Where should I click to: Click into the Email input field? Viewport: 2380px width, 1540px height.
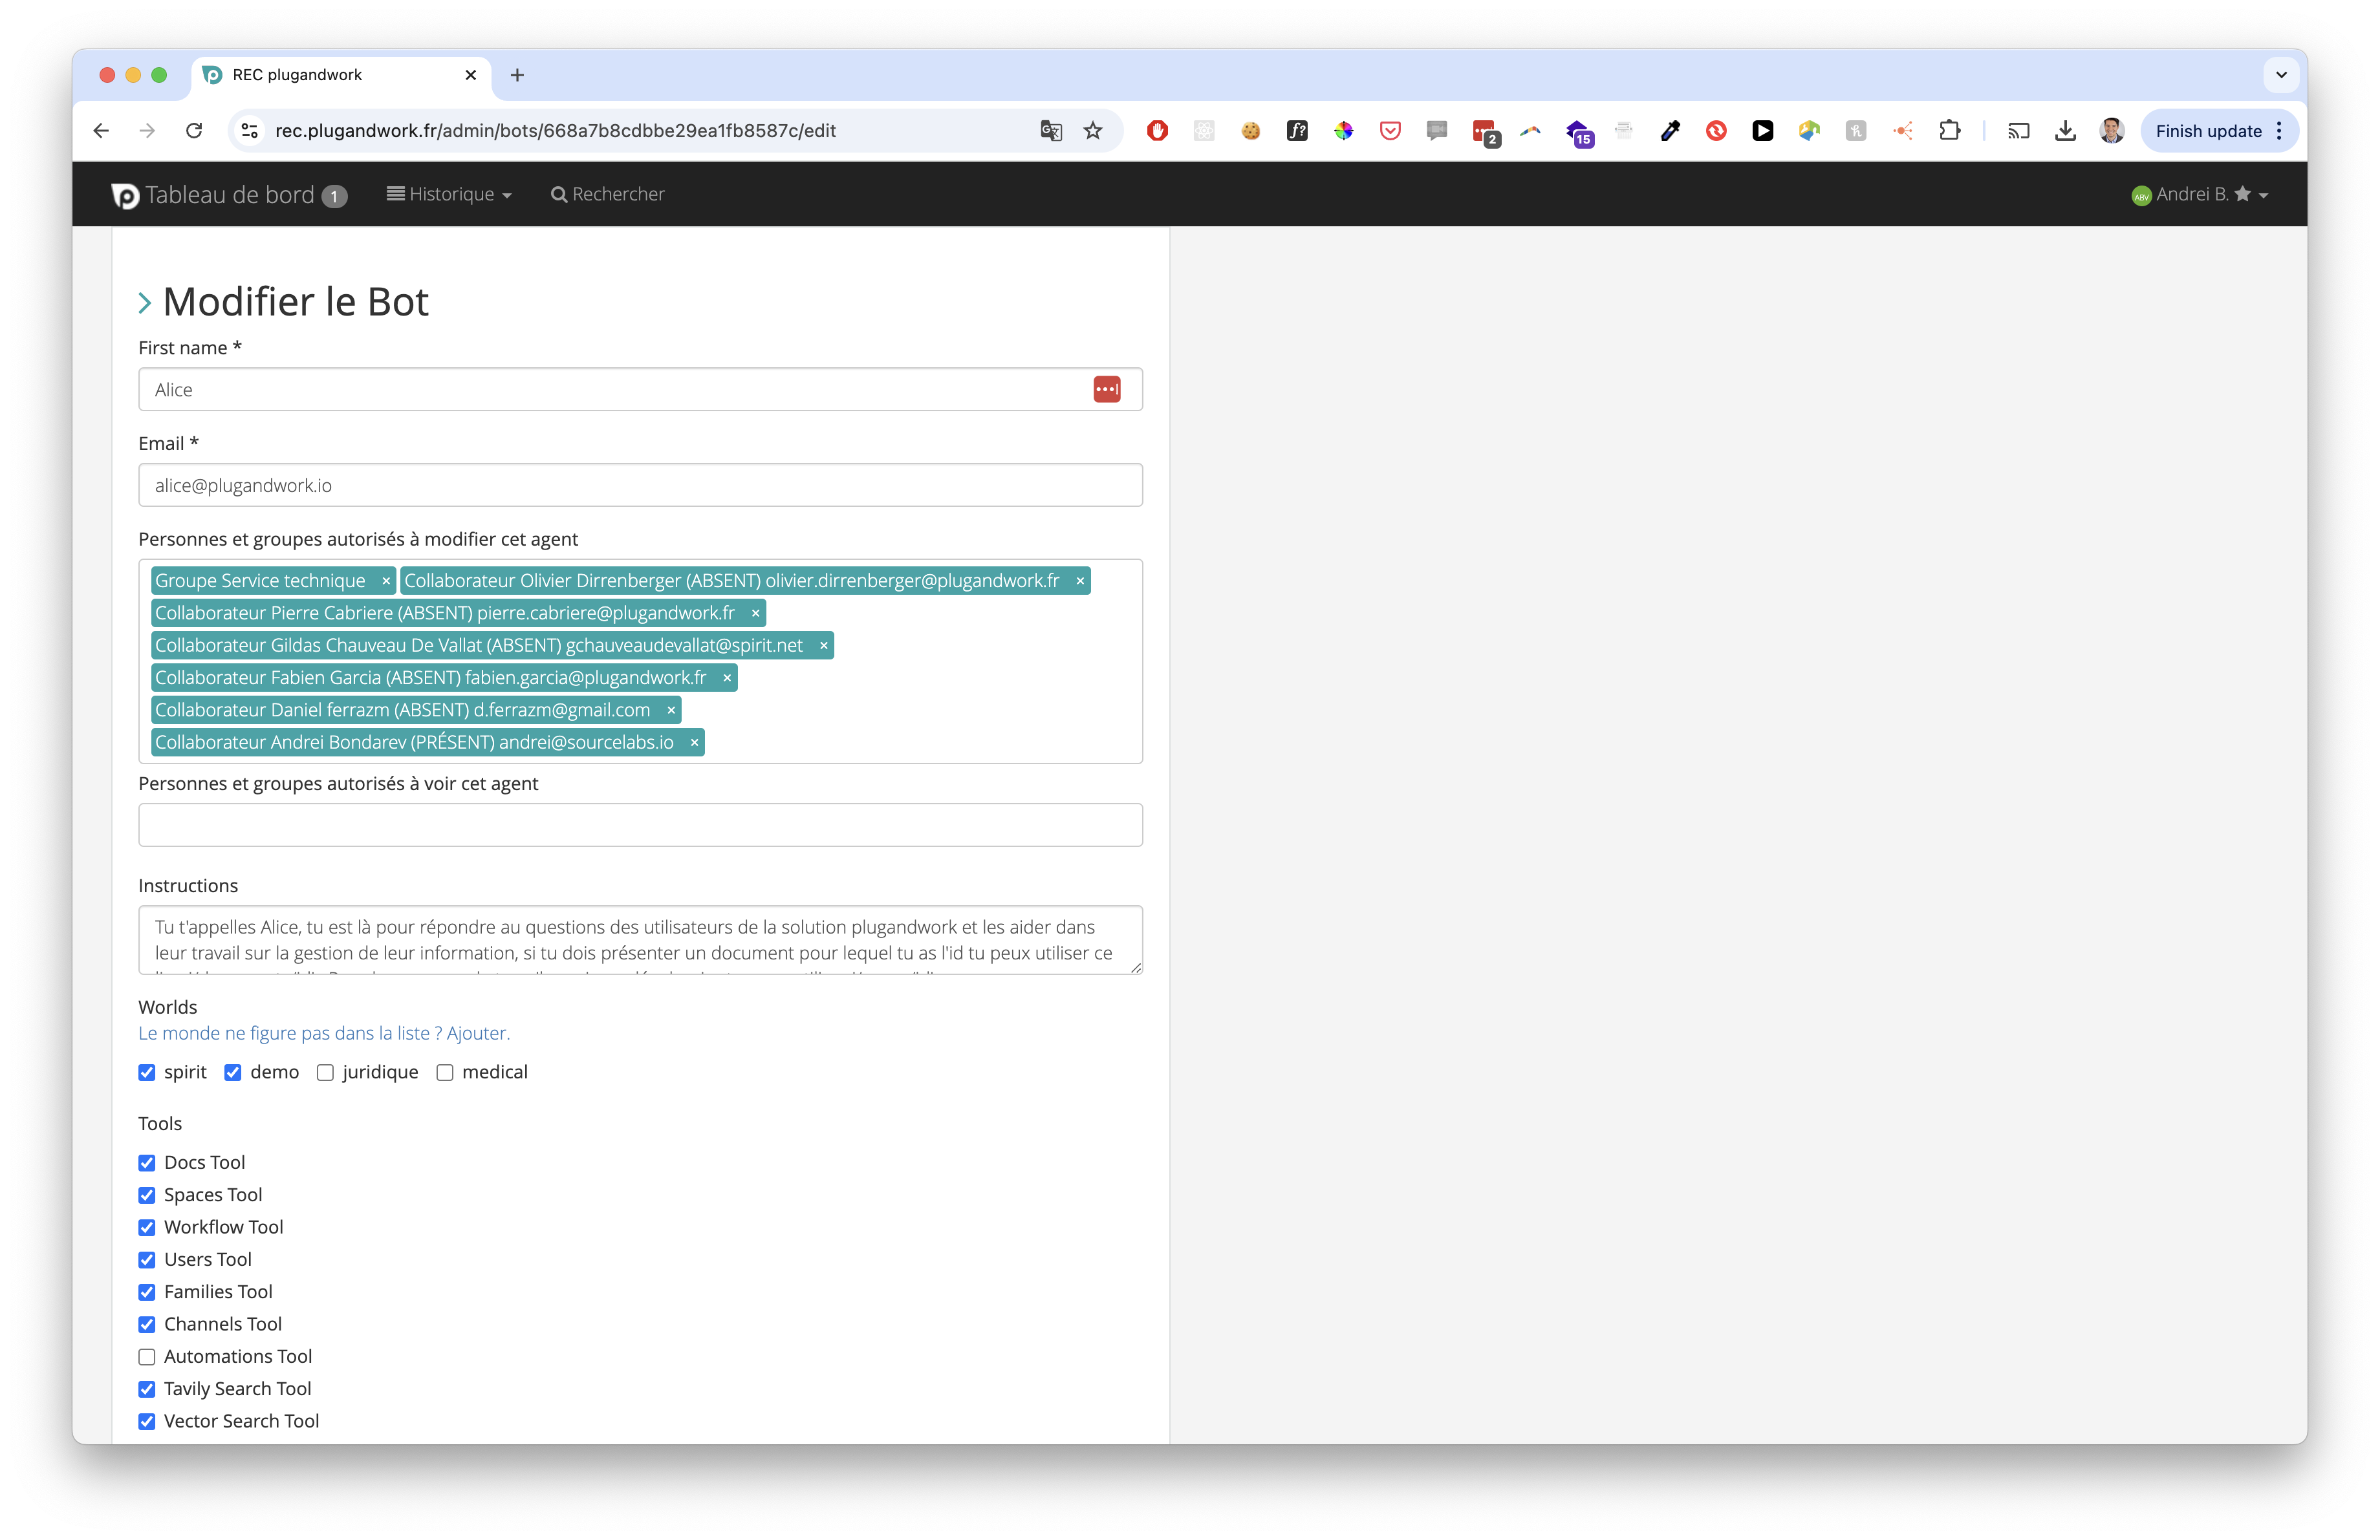(640, 486)
